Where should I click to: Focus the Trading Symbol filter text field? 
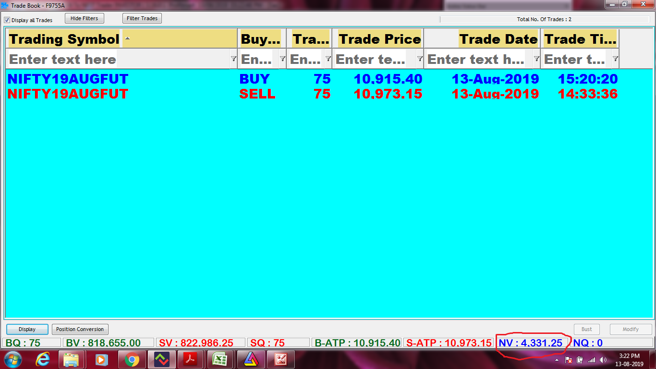coord(118,59)
